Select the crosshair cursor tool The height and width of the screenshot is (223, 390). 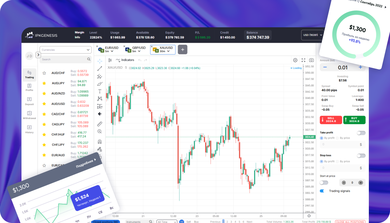click(x=100, y=61)
